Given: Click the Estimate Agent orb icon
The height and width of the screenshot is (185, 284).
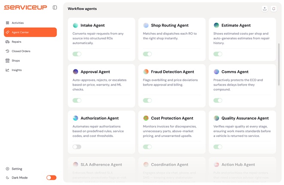Looking at the screenshot, I should (216, 25).
